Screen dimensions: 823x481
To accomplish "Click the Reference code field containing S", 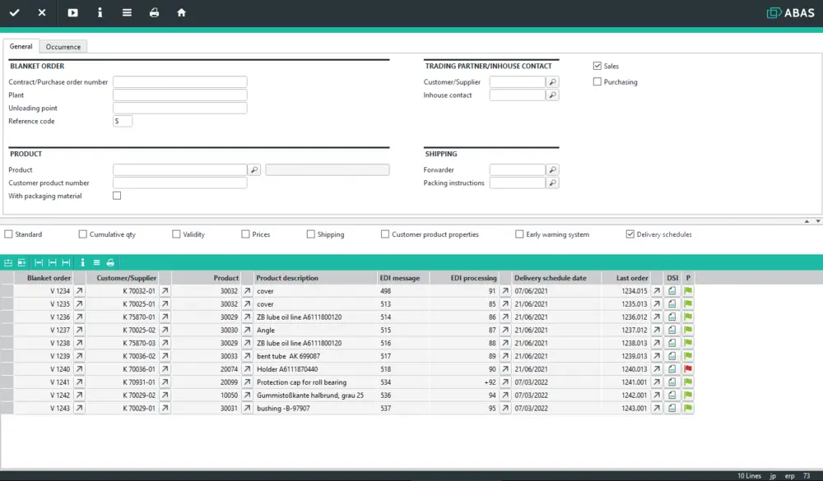I will tap(123, 121).
